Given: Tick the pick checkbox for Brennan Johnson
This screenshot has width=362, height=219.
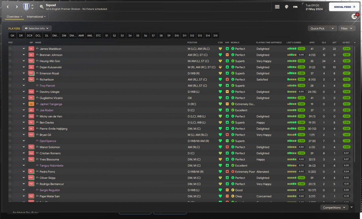Looking at the screenshot, I should 10,55.
